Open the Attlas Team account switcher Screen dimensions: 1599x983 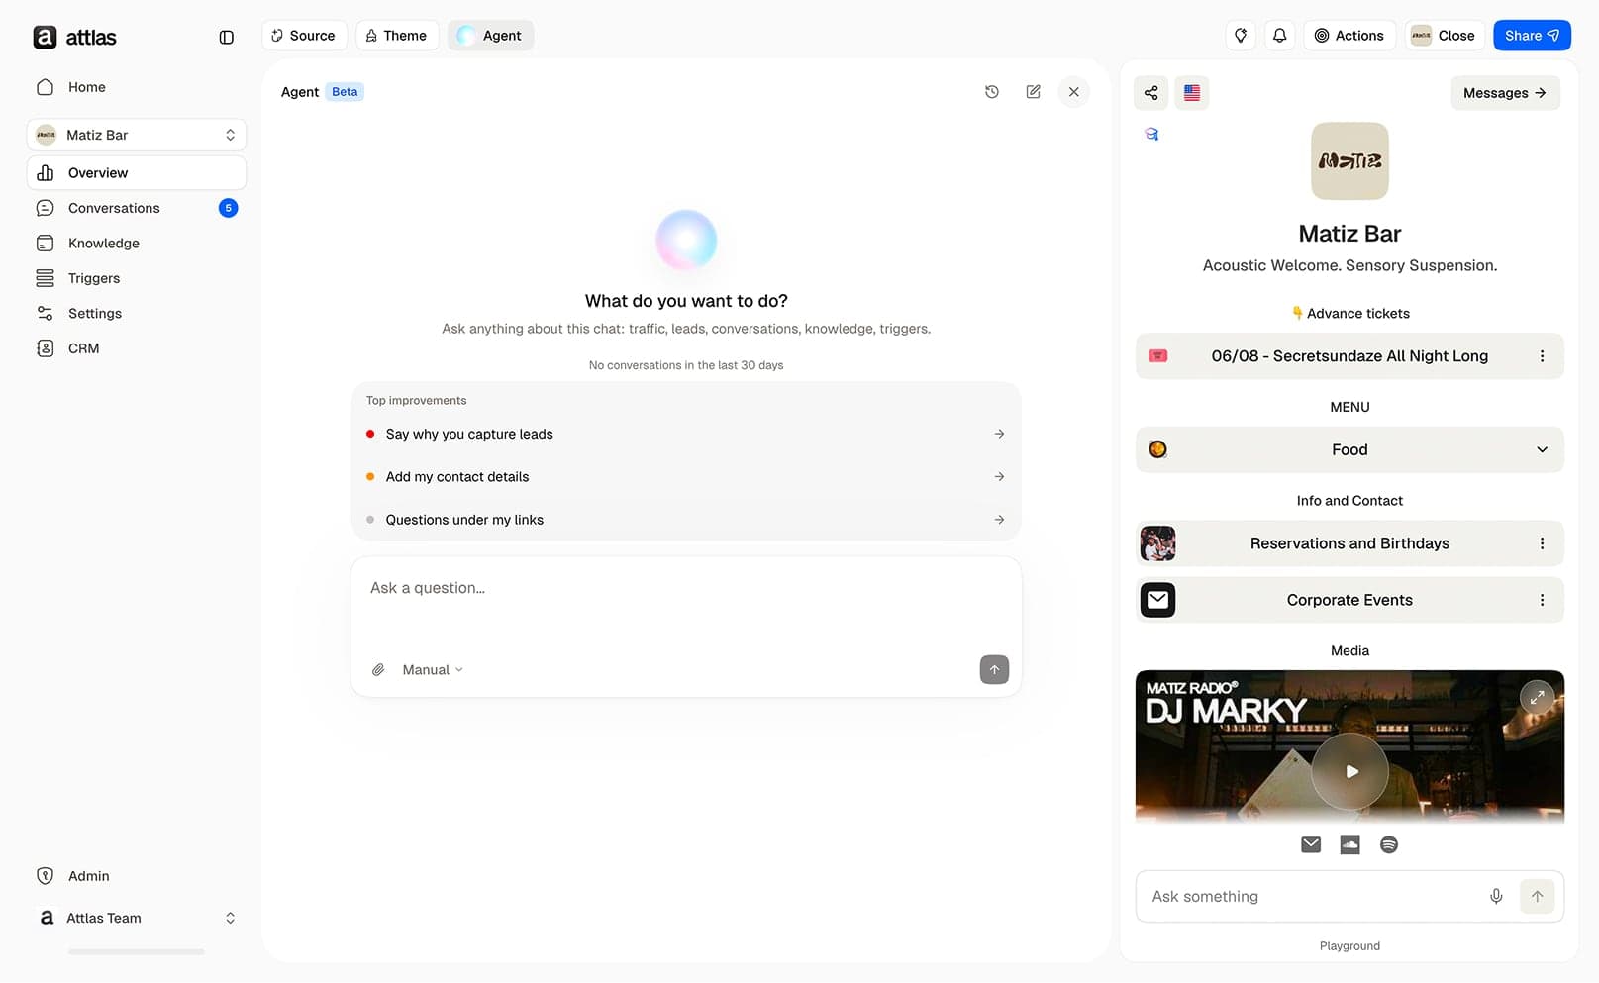(x=137, y=918)
